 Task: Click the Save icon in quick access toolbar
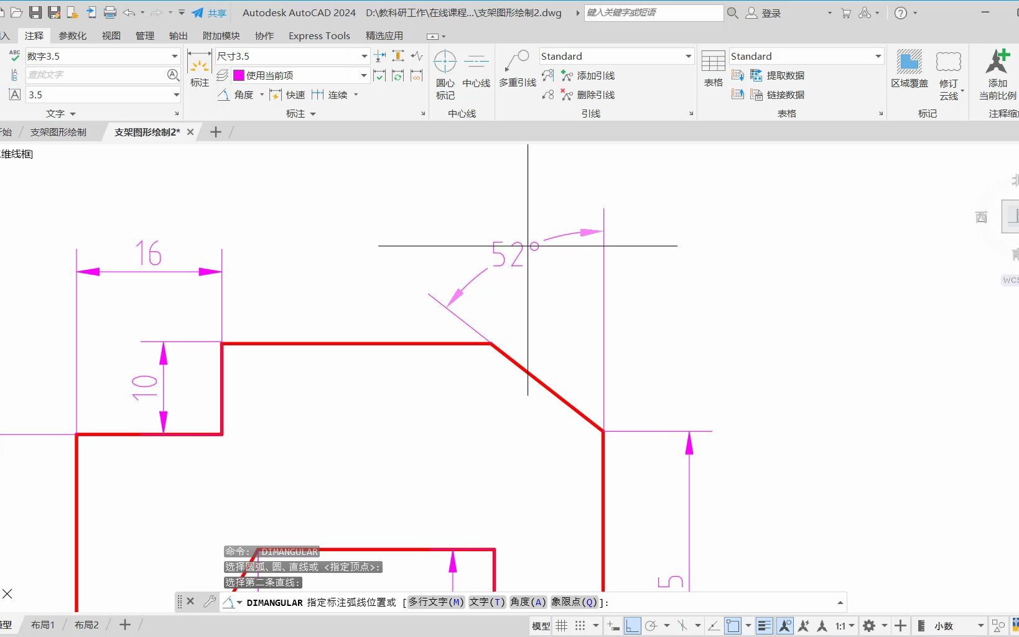coord(35,12)
